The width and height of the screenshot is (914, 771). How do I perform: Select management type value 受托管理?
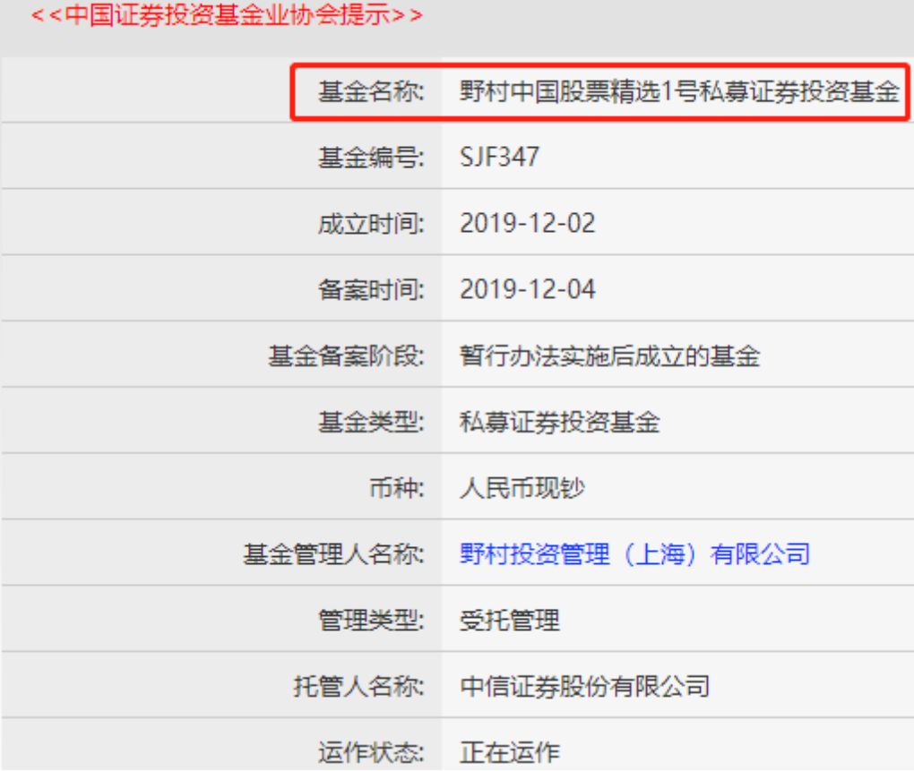click(510, 621)
